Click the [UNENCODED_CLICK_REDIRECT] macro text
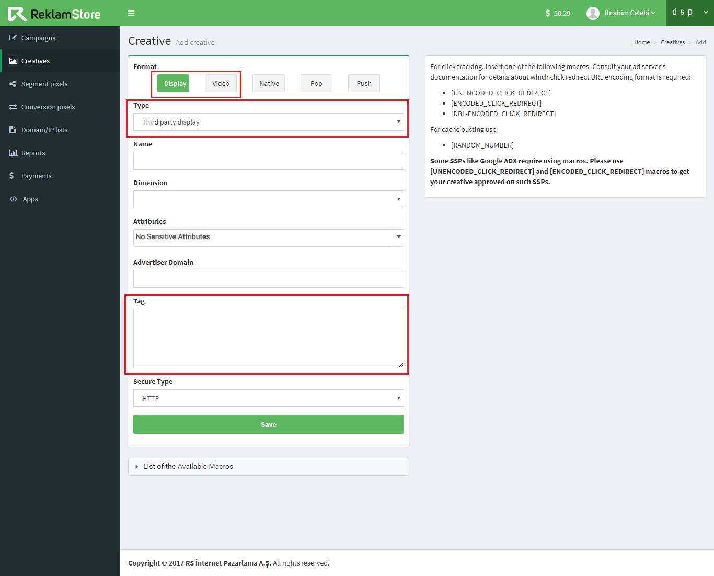Image resolution: width=714 pixels, height=576 pixels. tap(501, 93)
